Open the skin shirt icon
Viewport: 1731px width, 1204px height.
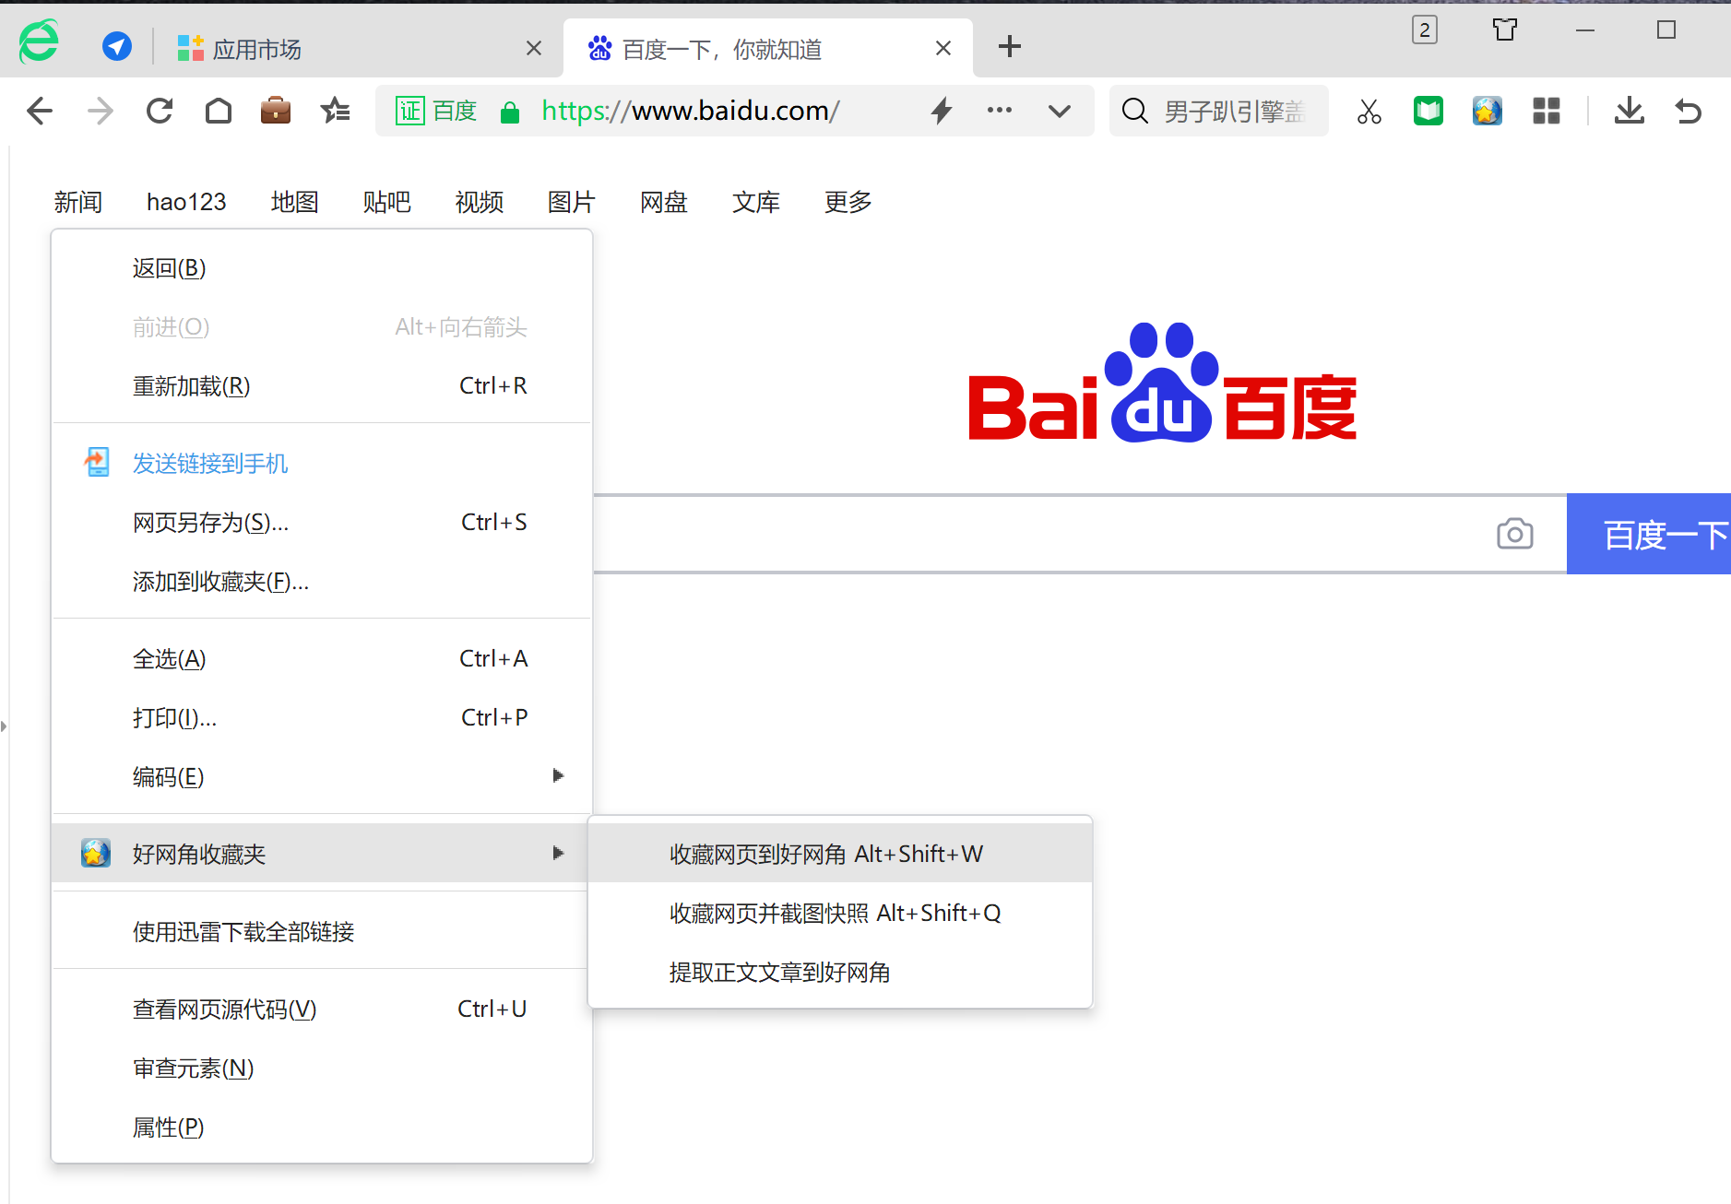point(1505,30)
